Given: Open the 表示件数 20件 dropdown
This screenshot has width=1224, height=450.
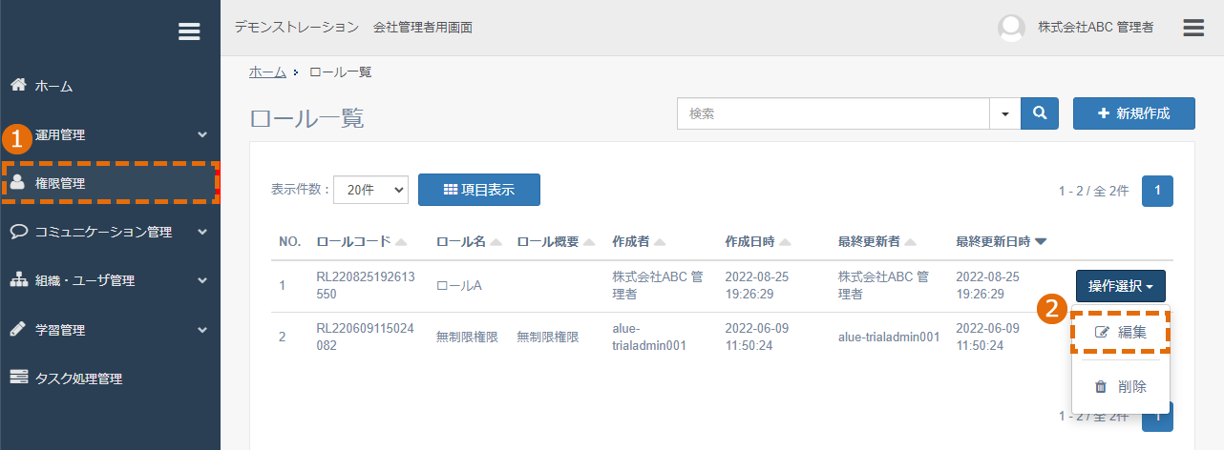Looking at the screenshot, I should (370, 190).
